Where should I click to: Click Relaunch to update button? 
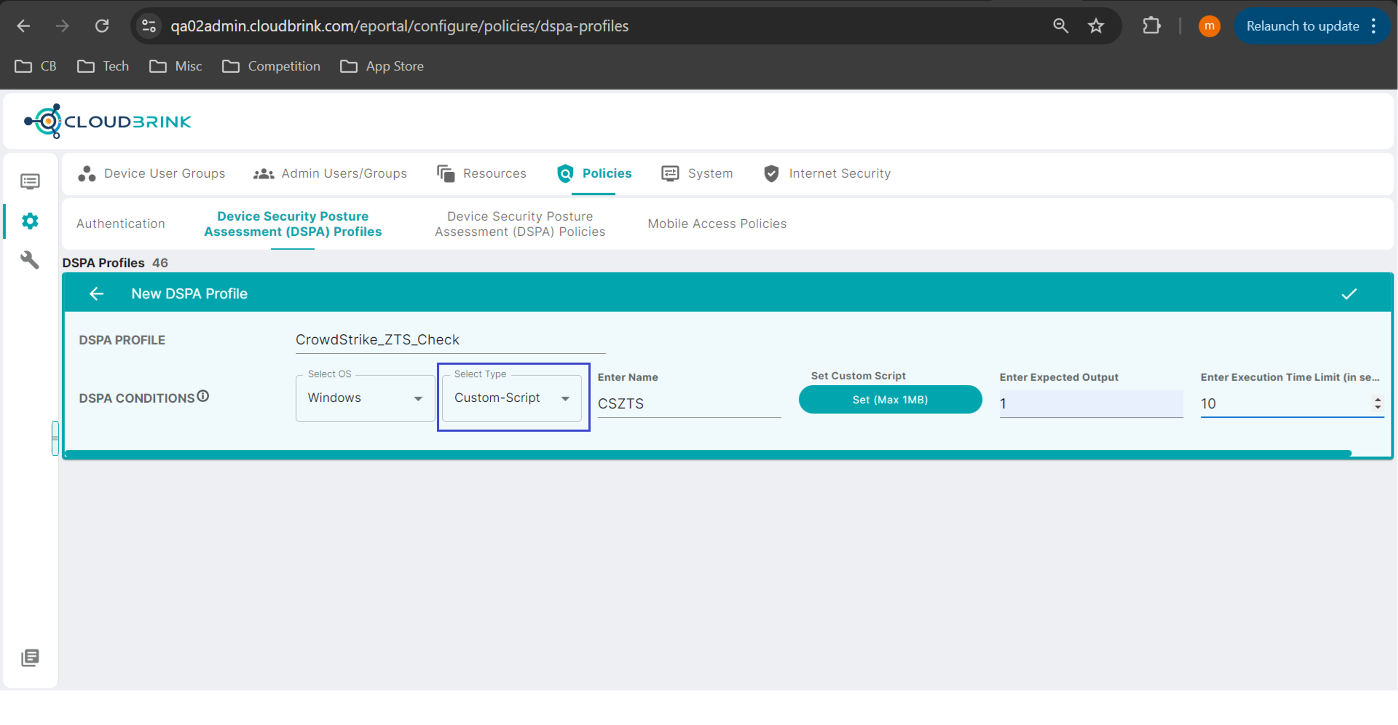[x=1302, y=26]
